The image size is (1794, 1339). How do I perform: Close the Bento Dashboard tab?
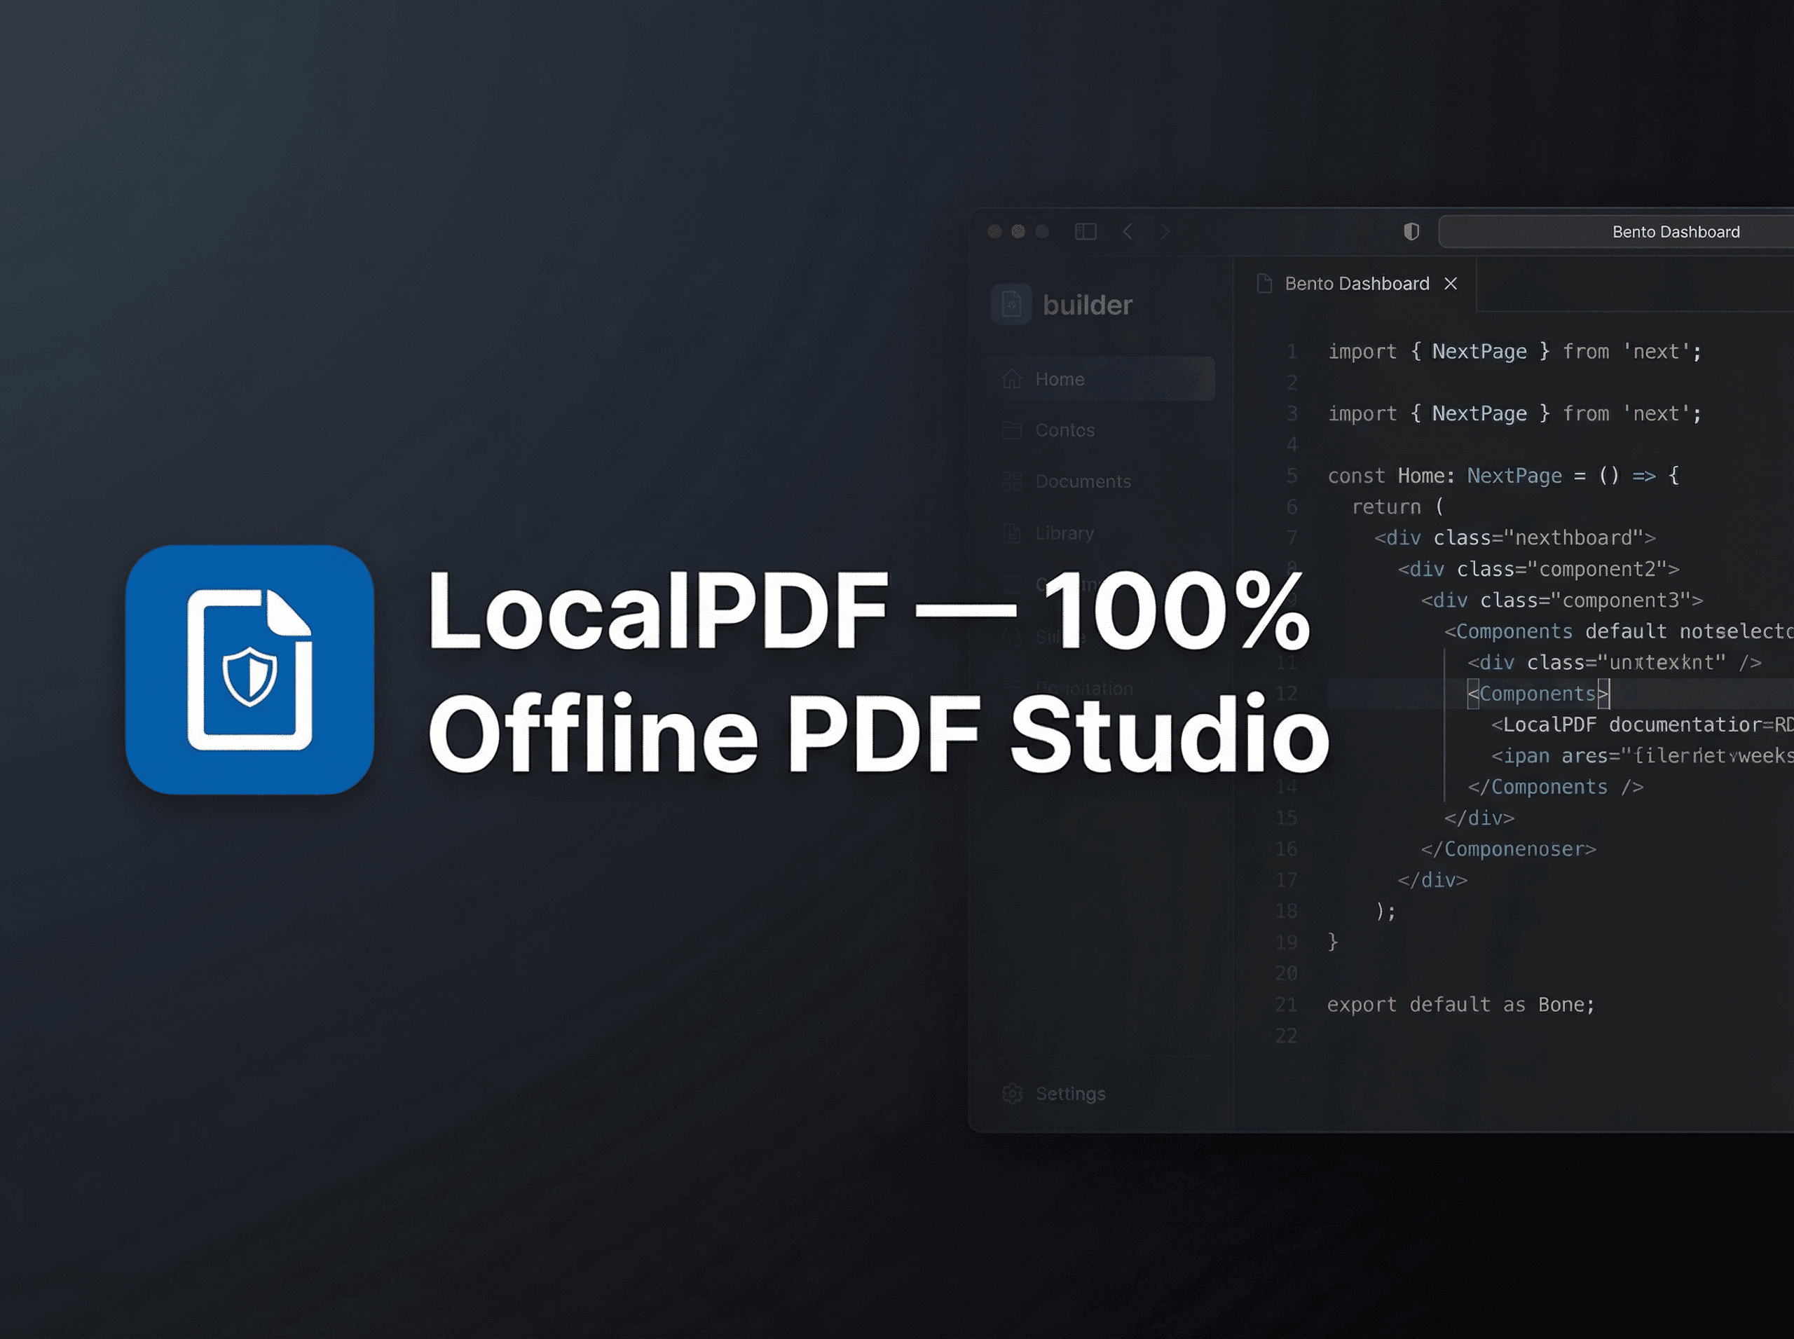pyautogui.click(x=1451, y=284)
